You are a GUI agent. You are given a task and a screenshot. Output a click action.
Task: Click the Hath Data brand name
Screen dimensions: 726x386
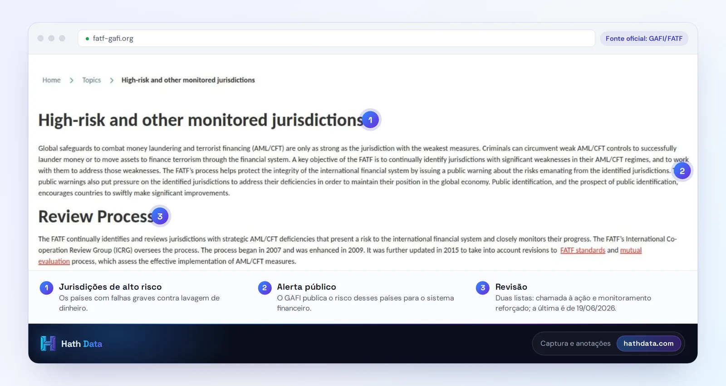[82, 344]
